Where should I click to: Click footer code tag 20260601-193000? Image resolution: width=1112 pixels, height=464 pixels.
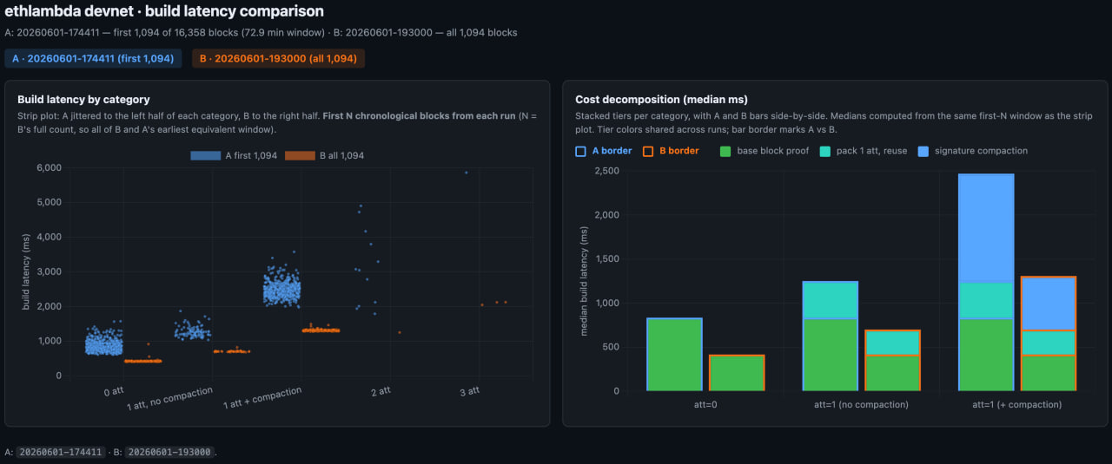pyautogui.click(x=169, y=452)
